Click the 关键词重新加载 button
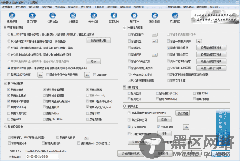Screen dimensions: 240x161 point(131,154)
